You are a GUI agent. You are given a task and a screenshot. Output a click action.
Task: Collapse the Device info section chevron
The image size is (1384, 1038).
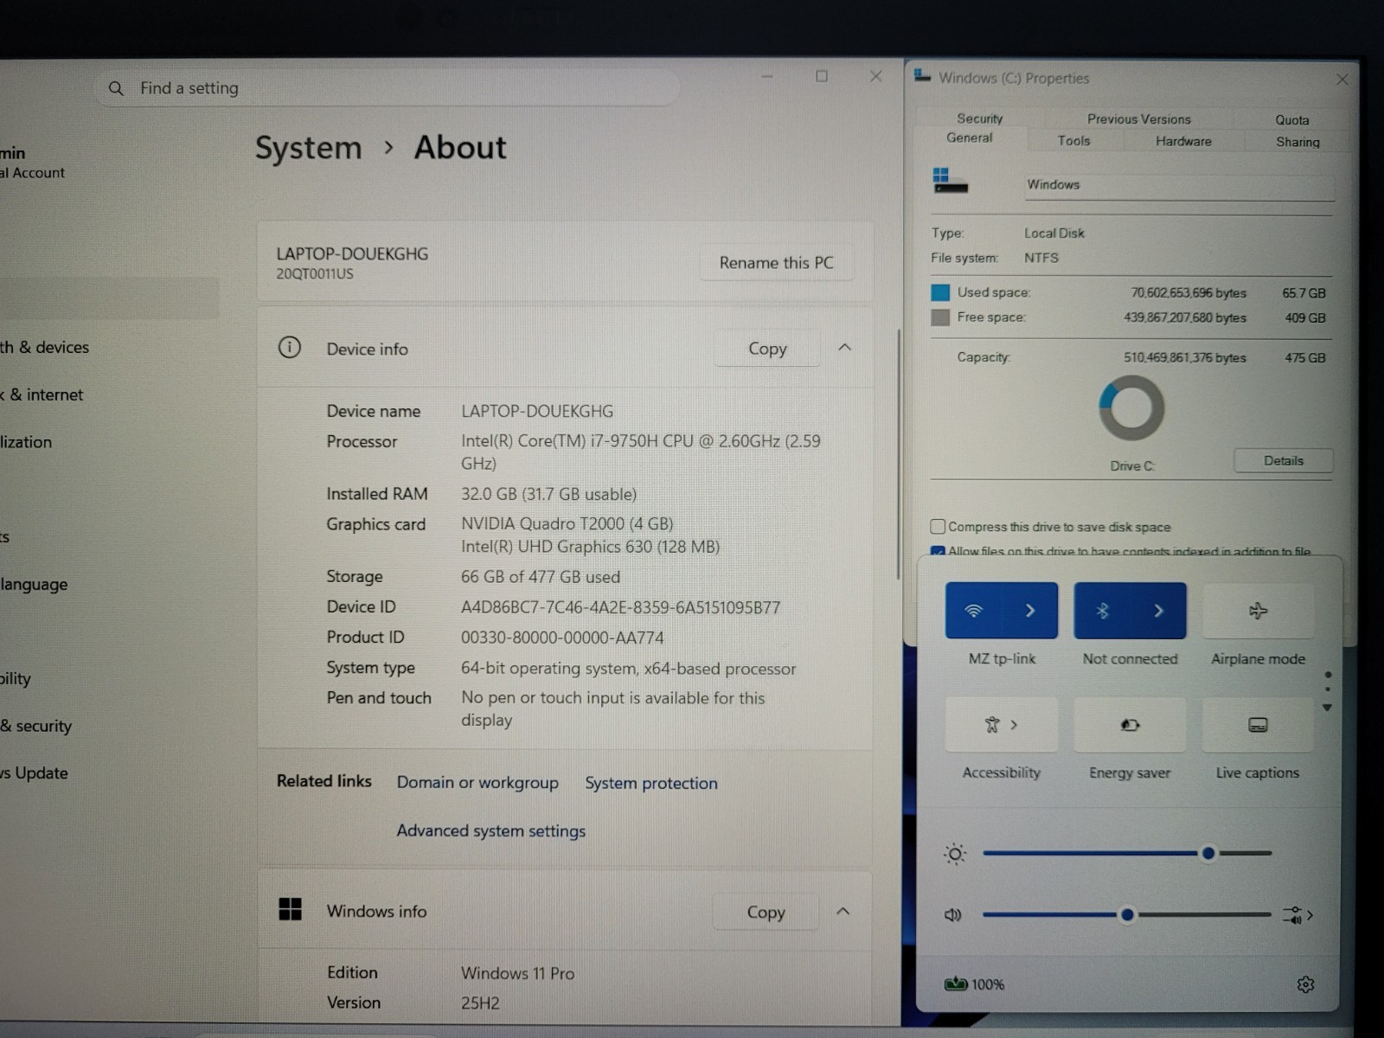[844, 348]
